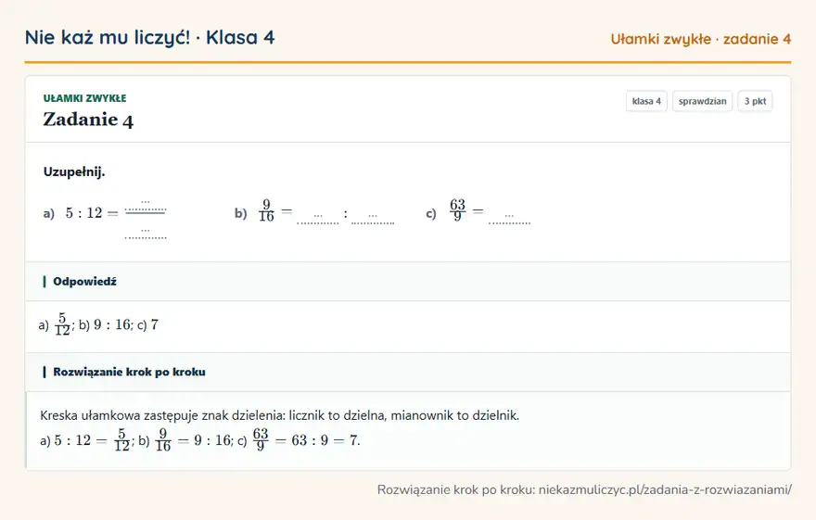Click the 'klasa 4' tag

[x=646, y=101]
